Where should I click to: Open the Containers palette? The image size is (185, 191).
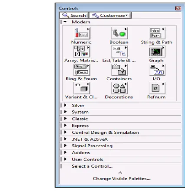(119, 70)
